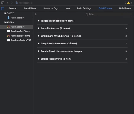Select the PurchaseTestTests target

(x=18, y=31)
